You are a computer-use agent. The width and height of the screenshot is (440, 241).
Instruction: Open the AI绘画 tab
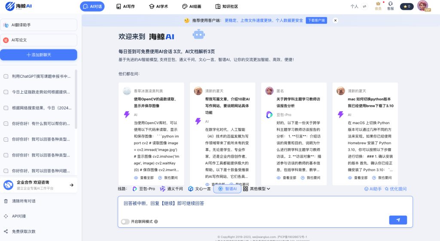click(x=192, y=6)
